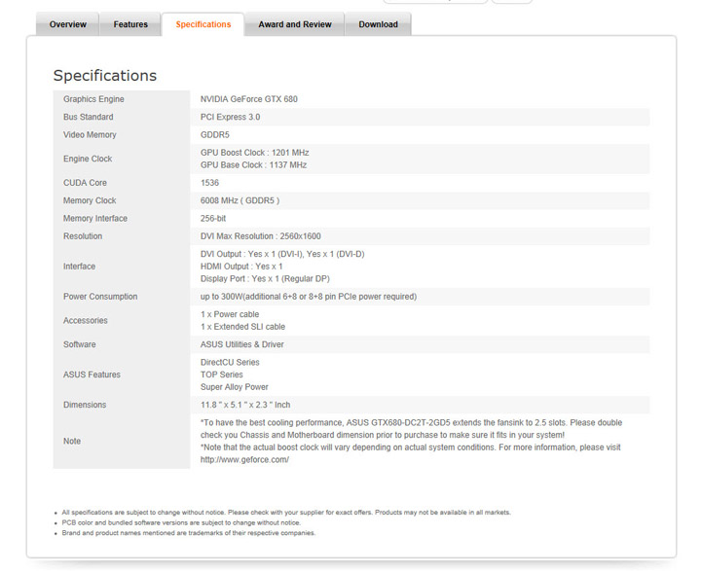Select the Resolution label
The image size is (701, 571).
click(x=83, y=236)
